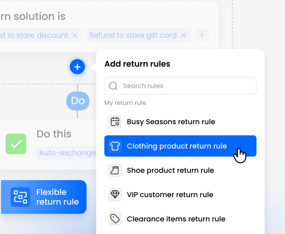This screenshot has width=285, height=234.
Task: Select the VIP customer return rule entry
Action: click(170, 195)
